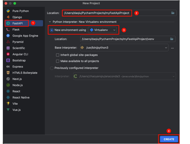Close the New Project window
This screenshot has height=144, width=190.
(x=6, y=3)
